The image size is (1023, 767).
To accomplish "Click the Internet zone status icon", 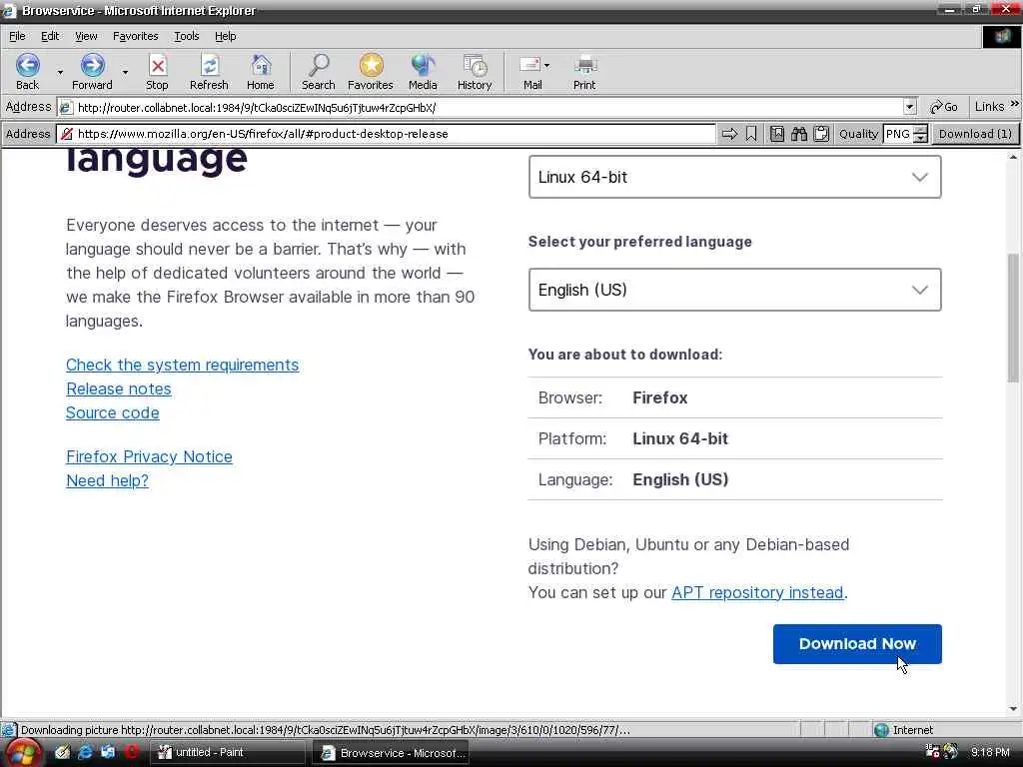I will (881, 730).
